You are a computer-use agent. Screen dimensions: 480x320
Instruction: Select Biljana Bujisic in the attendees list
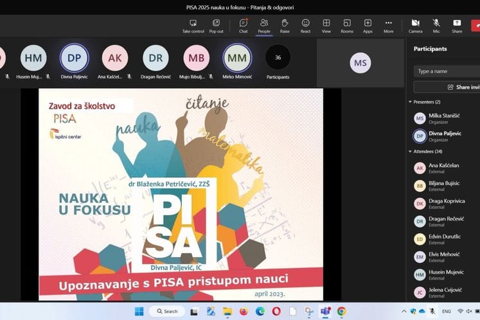click(444, 186)
